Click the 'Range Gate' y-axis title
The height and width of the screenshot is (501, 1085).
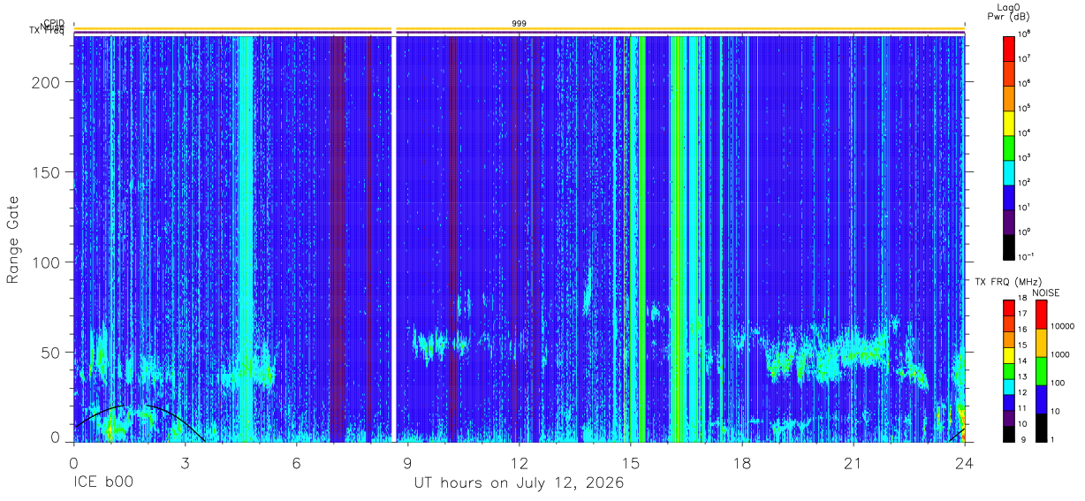click(13, 239)
